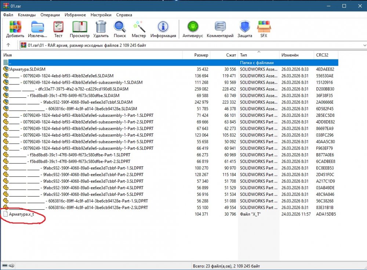Click the date 24.03.2026 11:57

coord(296,214)
